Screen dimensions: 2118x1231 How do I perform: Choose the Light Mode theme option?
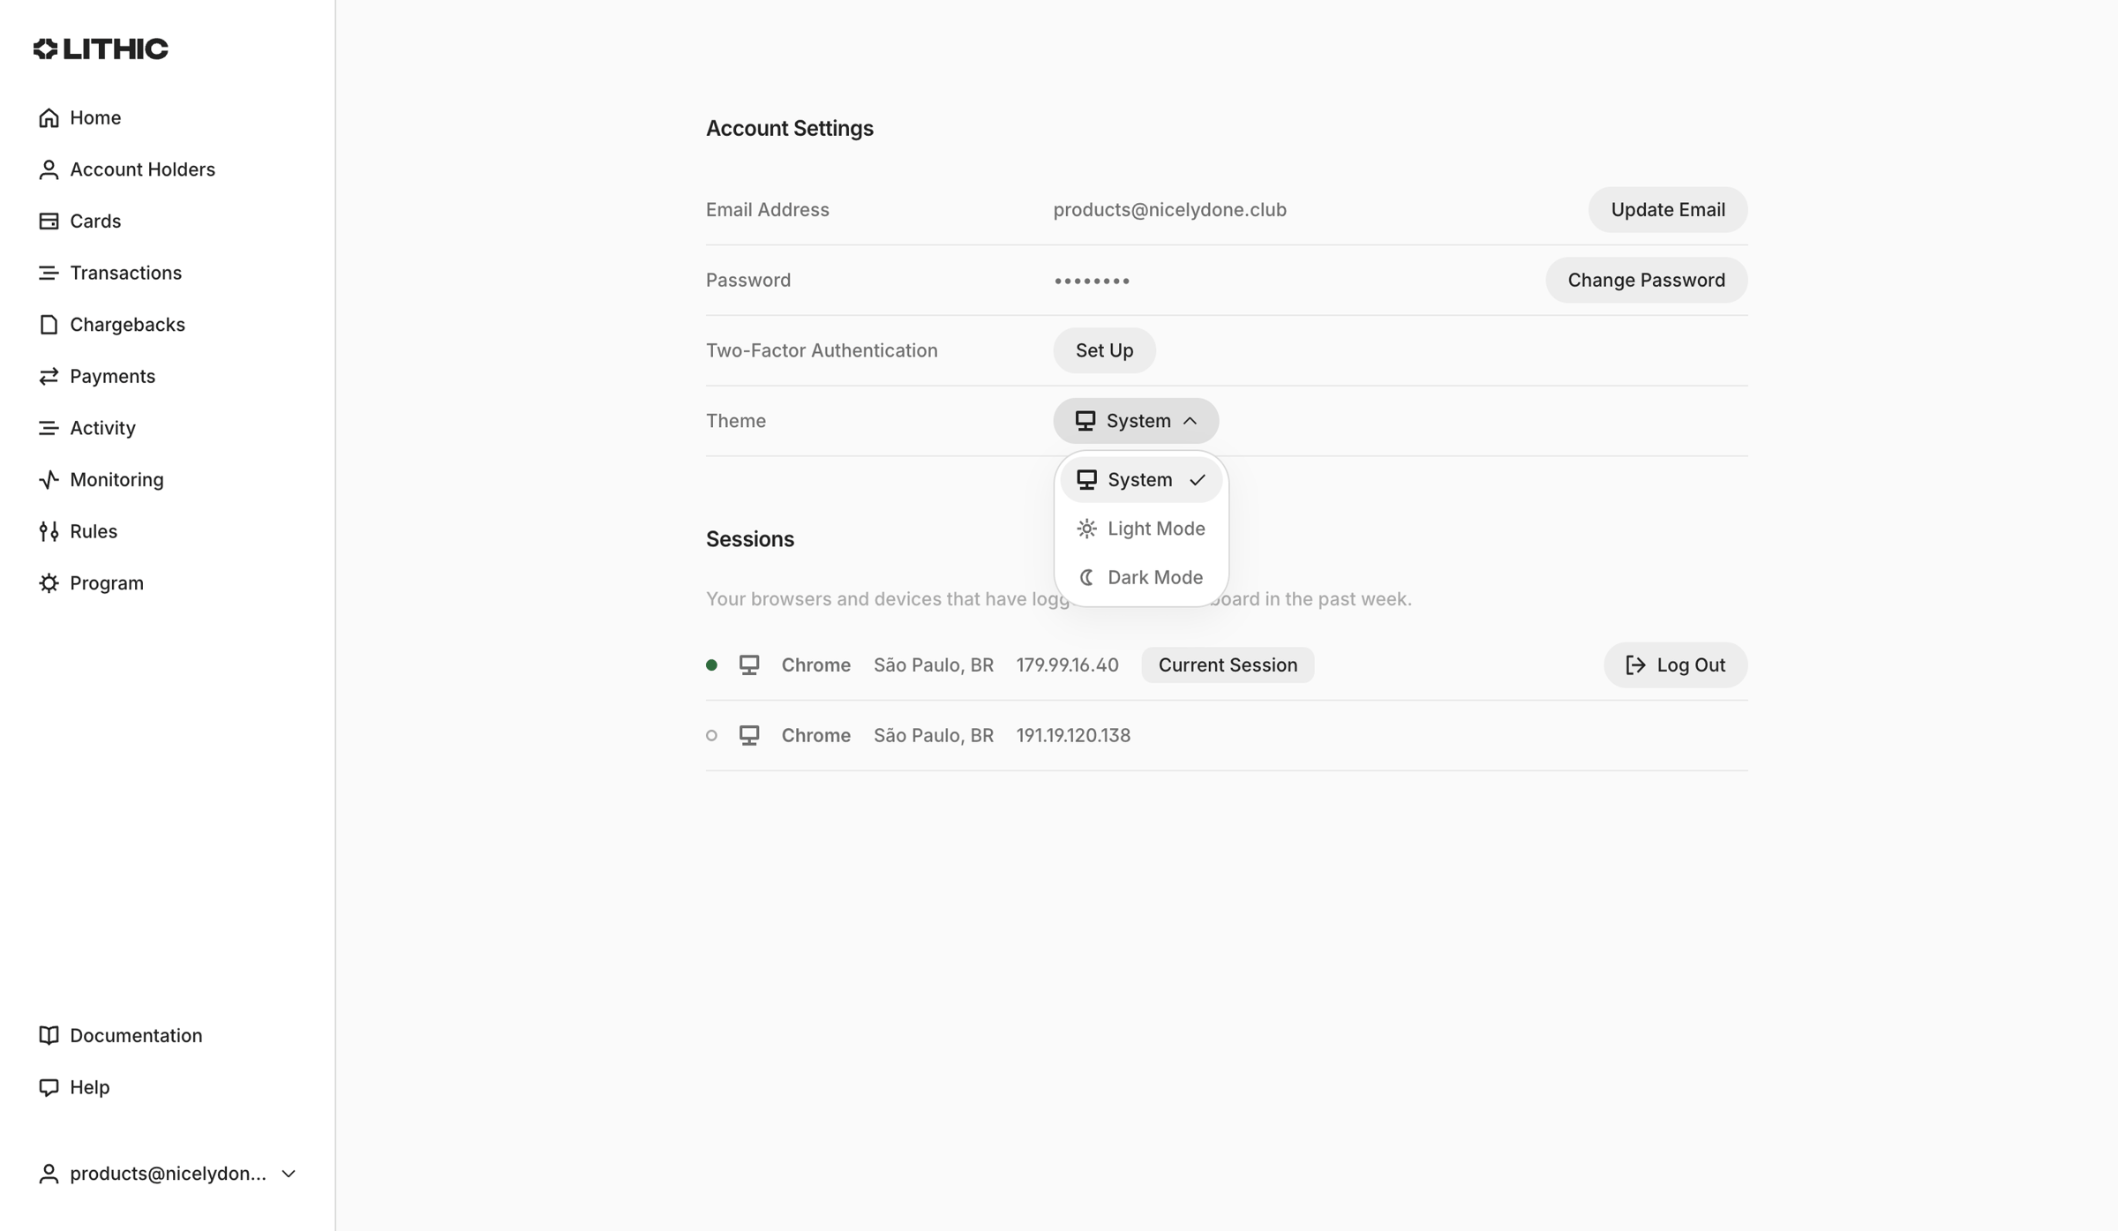1141,529
